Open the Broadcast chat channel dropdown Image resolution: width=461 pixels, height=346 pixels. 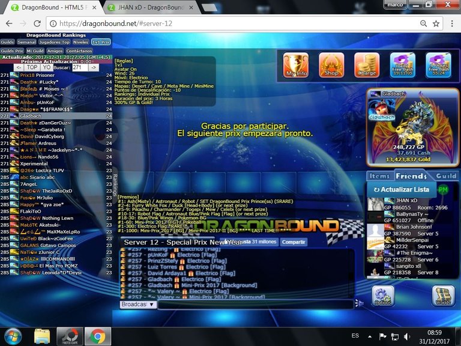[x=138, y=304]
